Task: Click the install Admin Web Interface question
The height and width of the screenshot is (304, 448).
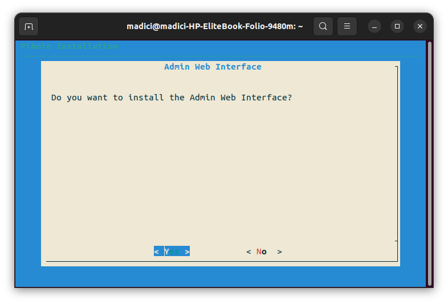Action: [x=172, y=98]
